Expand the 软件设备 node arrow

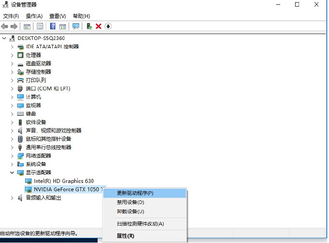[12, 122]
